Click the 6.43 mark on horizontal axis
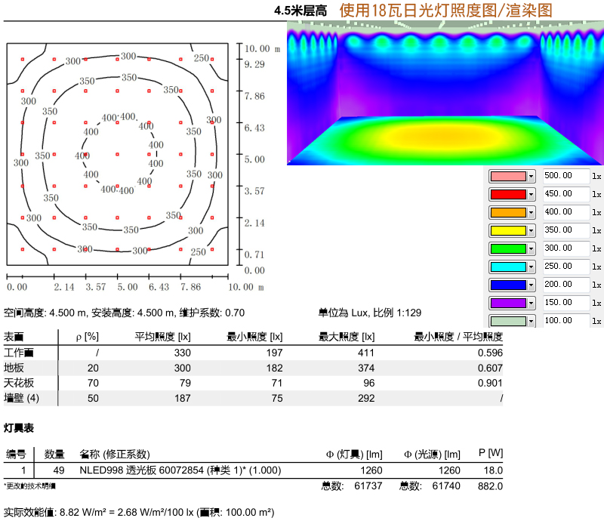Viewport: 604px width, 521px height. coord(159,287)
